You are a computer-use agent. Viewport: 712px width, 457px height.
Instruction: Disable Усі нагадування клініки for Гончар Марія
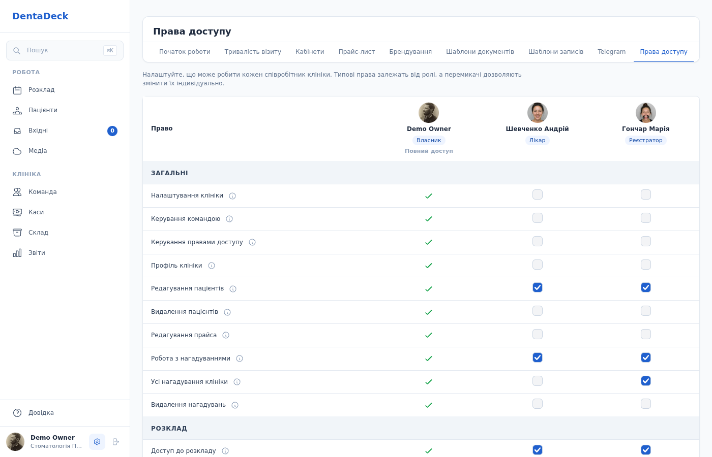tap(646, 381)
